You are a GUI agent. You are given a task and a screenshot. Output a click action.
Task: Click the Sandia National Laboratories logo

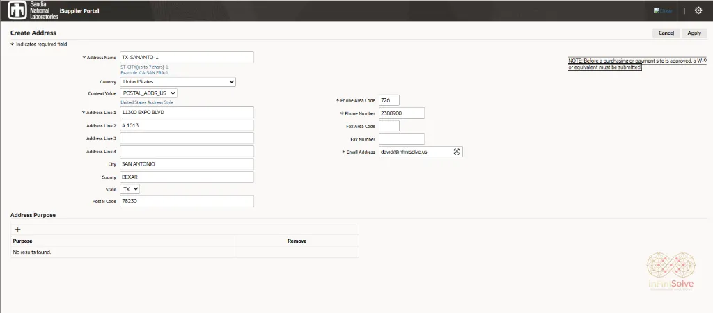(33, 10)
